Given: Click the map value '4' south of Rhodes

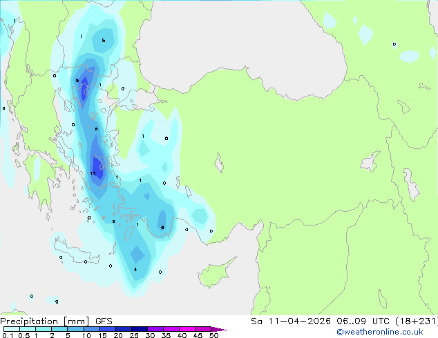Looking at the screenshot, I should coord(135,270).
